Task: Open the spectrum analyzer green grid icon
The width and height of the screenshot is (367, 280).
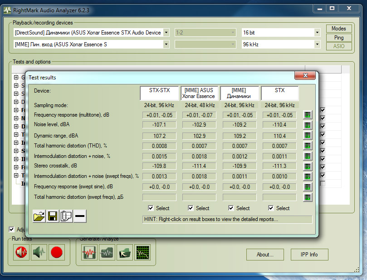Action: coord(142,252)
